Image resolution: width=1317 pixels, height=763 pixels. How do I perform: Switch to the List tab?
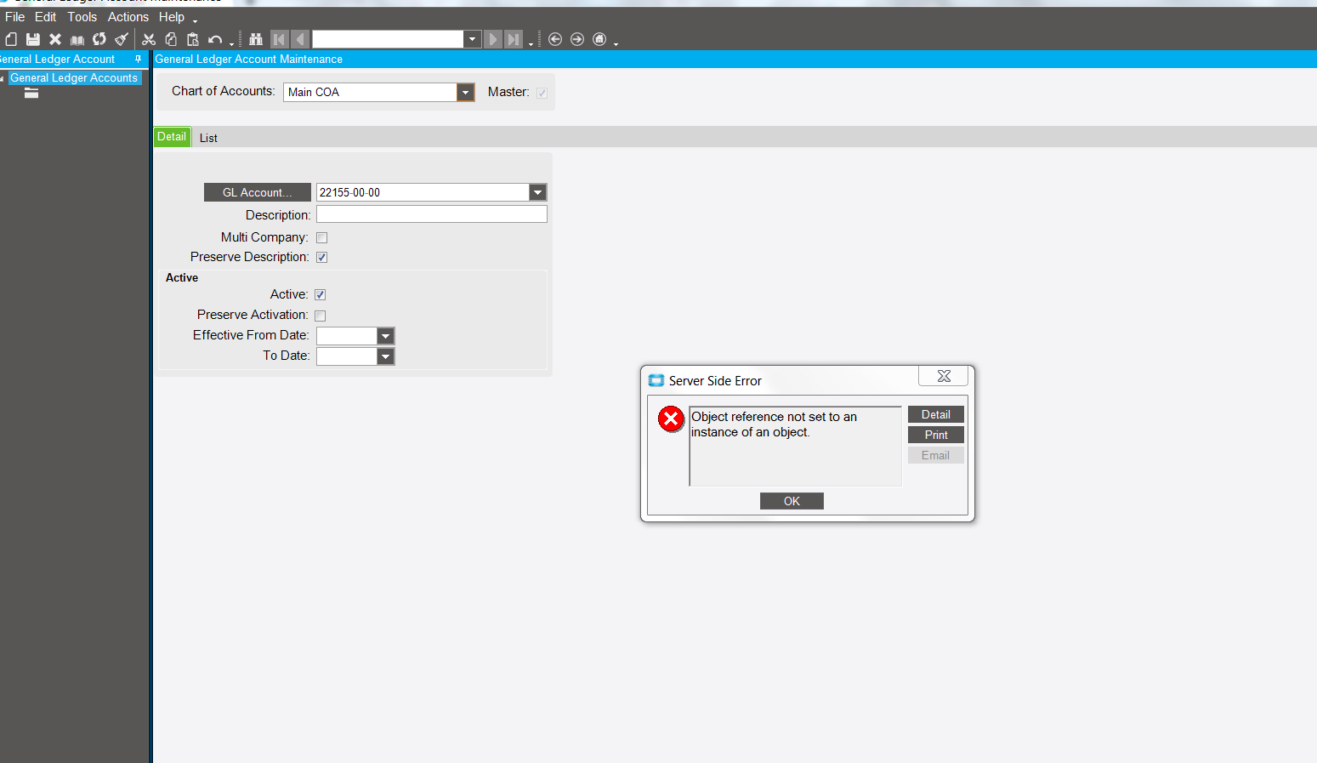pos(208,138)
